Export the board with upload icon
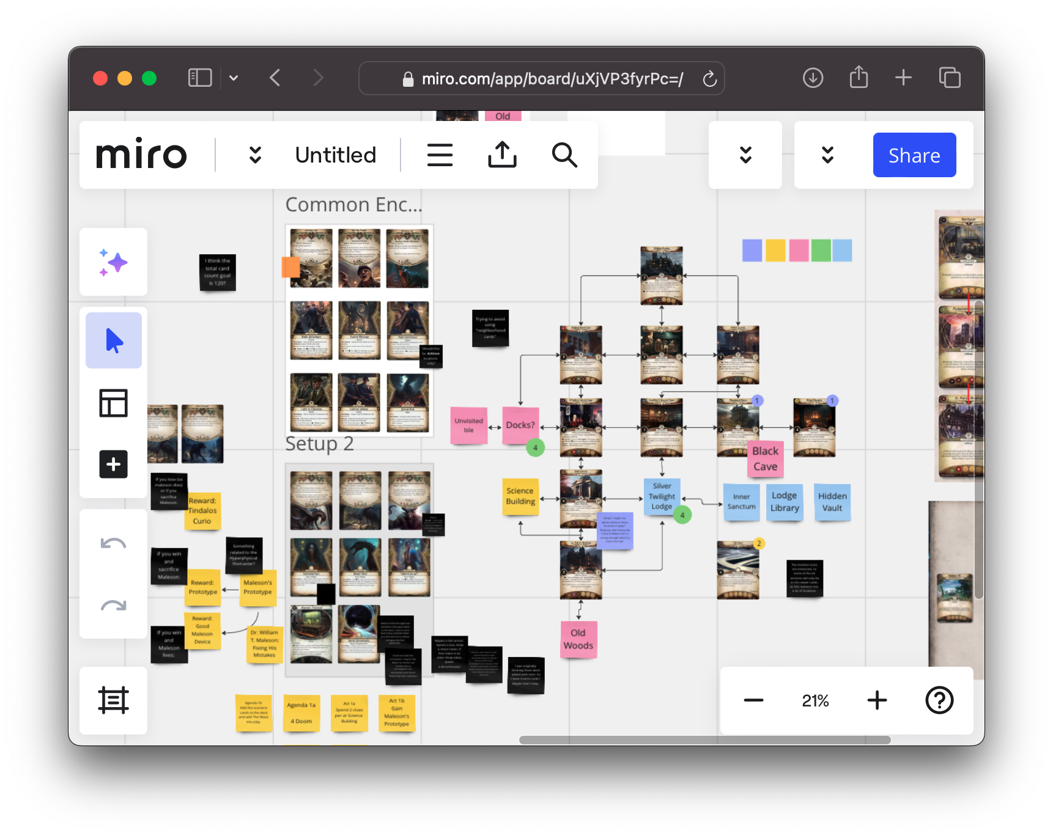Screen dimensions: 1053x836 (502, 155)
